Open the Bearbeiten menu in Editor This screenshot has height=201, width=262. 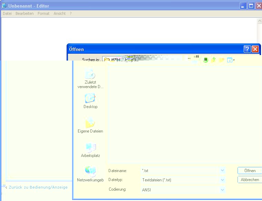(x=25, y=13)
